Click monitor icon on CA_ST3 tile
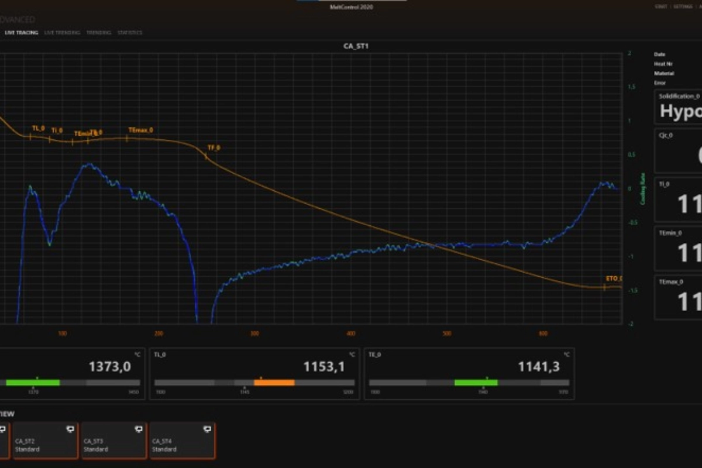The image size is (702, 468). click(139, 429)
